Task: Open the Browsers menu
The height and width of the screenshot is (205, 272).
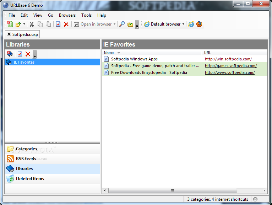Action: coord(67,15)
